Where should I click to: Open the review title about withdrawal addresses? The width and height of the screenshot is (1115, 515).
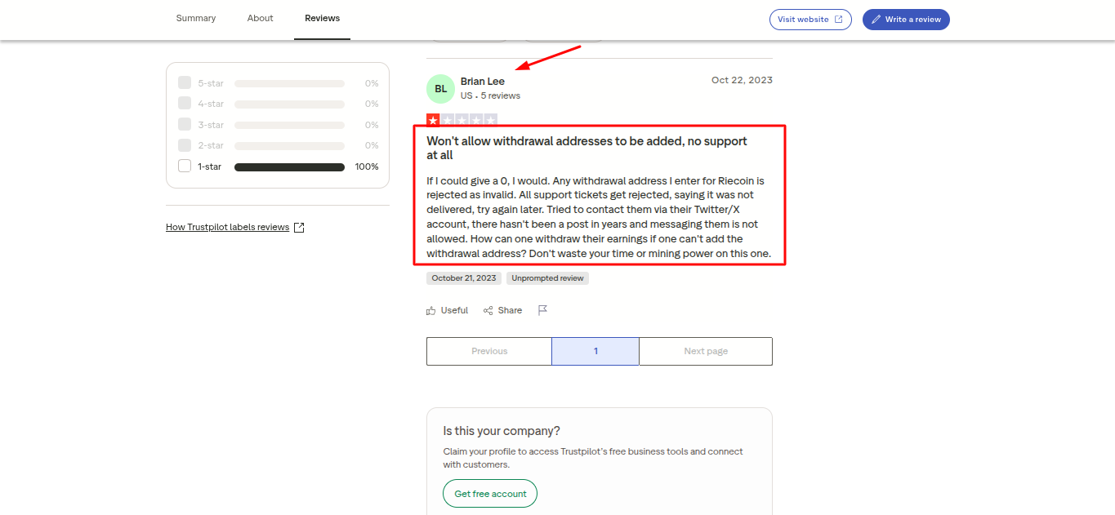point(587,148)
